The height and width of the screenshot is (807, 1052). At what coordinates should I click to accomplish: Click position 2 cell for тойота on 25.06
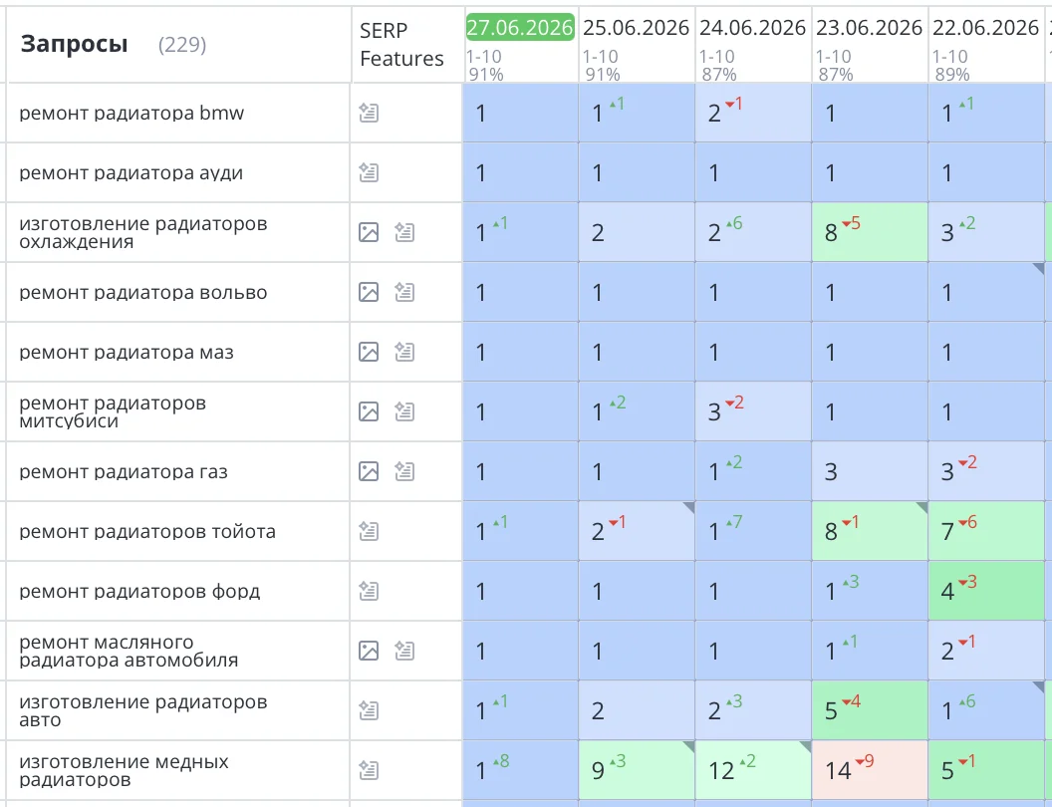(x=636, y=531)
